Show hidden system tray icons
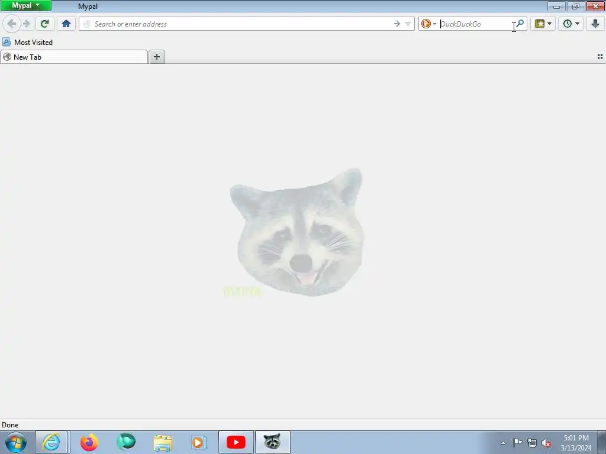Screen dimensions: 606x454 [503, 443]
